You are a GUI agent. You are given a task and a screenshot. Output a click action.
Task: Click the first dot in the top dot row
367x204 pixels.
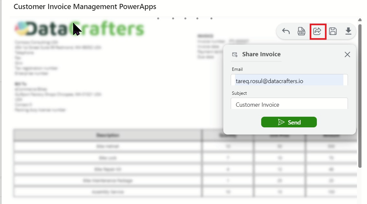click(x=158, y=18)
